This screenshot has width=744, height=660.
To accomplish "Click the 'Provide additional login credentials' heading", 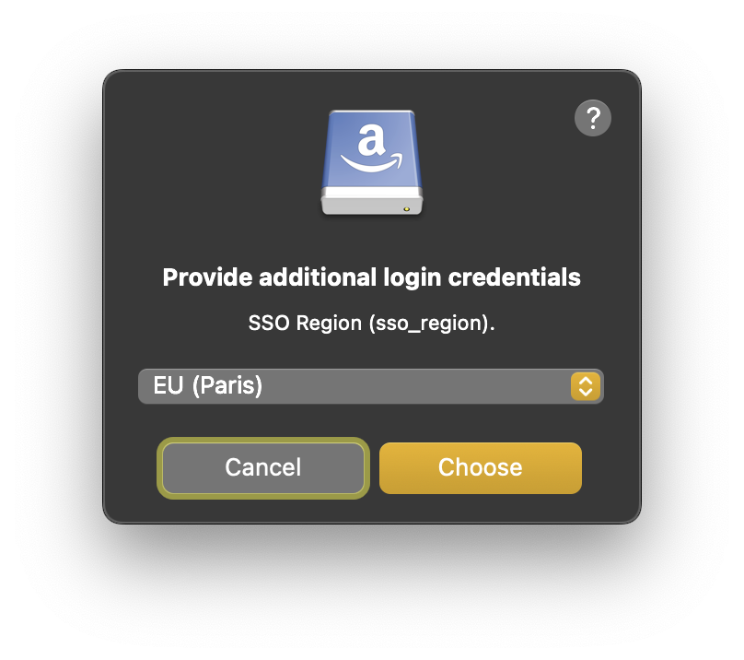I will (x=371, y=277).
